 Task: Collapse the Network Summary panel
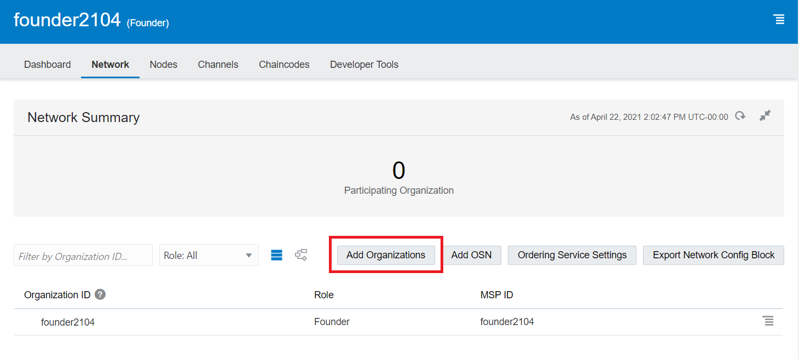[x=765, y=115]
